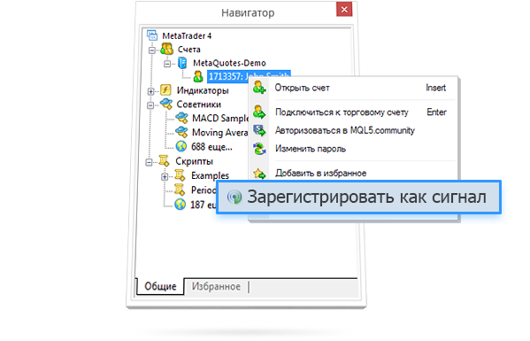
Task: Collapse the MetaQuotes-Demo tree node
Action: 167,64
